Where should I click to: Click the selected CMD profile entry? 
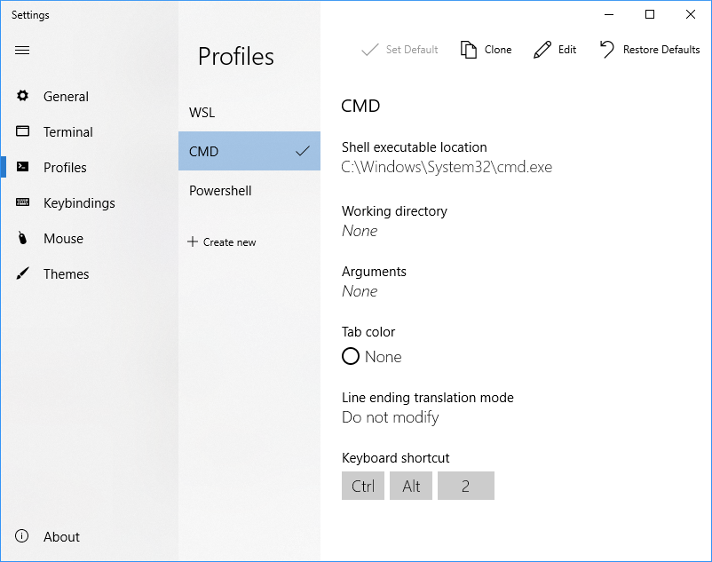point(249,152)
